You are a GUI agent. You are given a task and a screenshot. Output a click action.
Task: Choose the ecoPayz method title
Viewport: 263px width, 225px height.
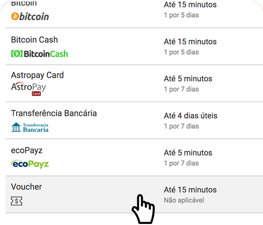click(27, 151)
